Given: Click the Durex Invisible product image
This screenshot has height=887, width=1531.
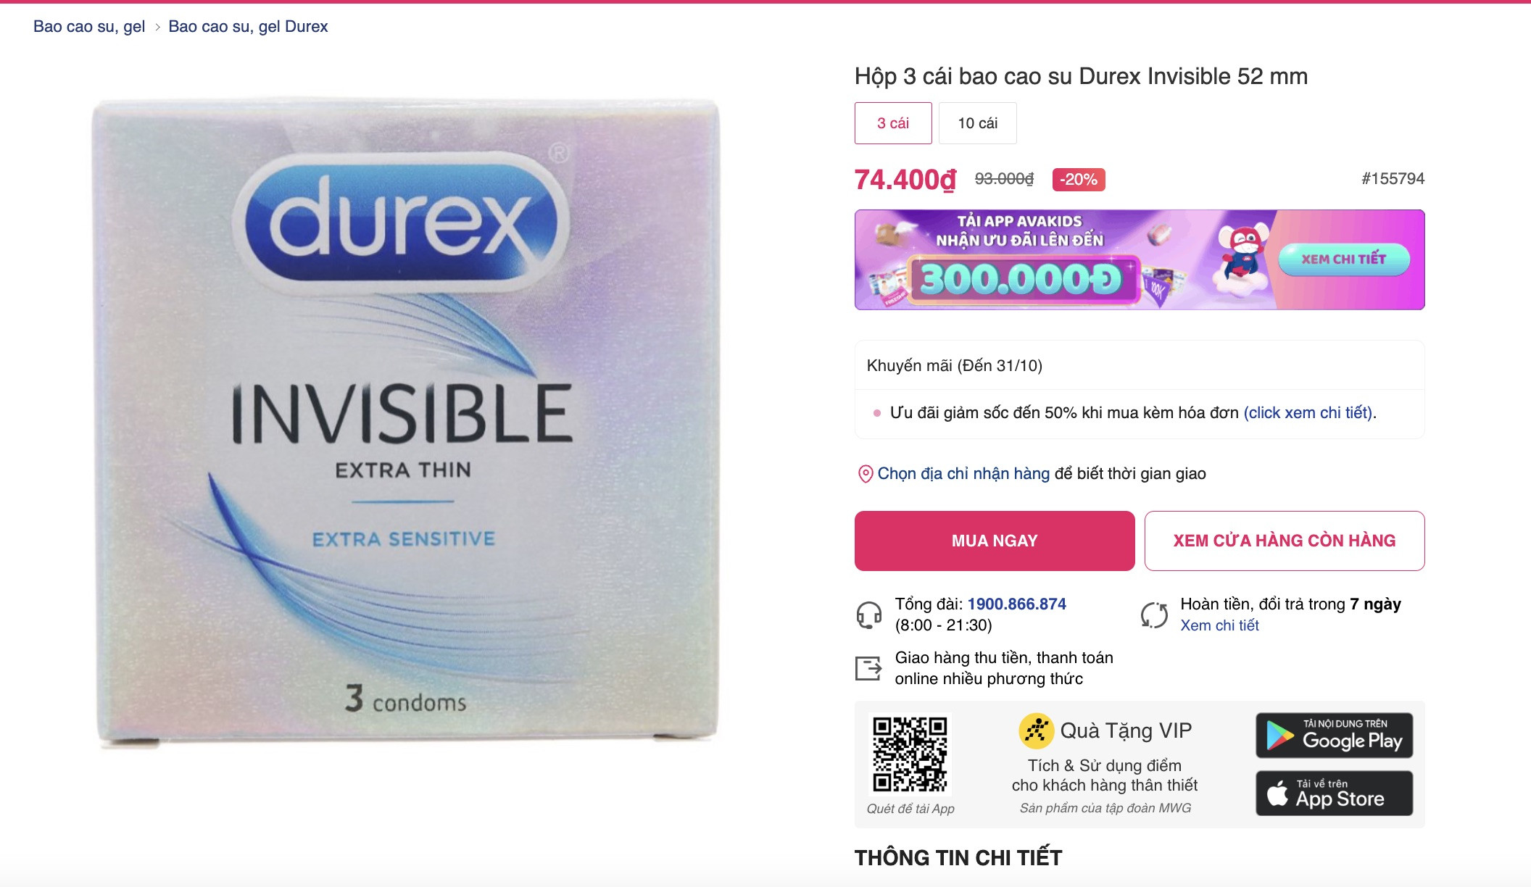Looking at the screenshot, I should pyautogui.click(x=406, y=422).
